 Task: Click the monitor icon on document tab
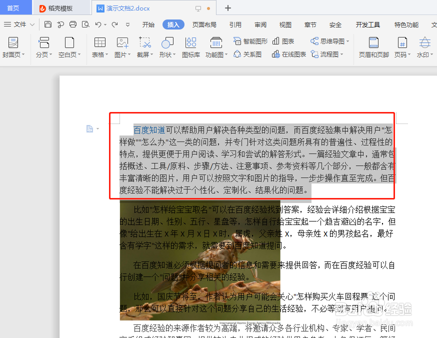click(x=198, y=8)
